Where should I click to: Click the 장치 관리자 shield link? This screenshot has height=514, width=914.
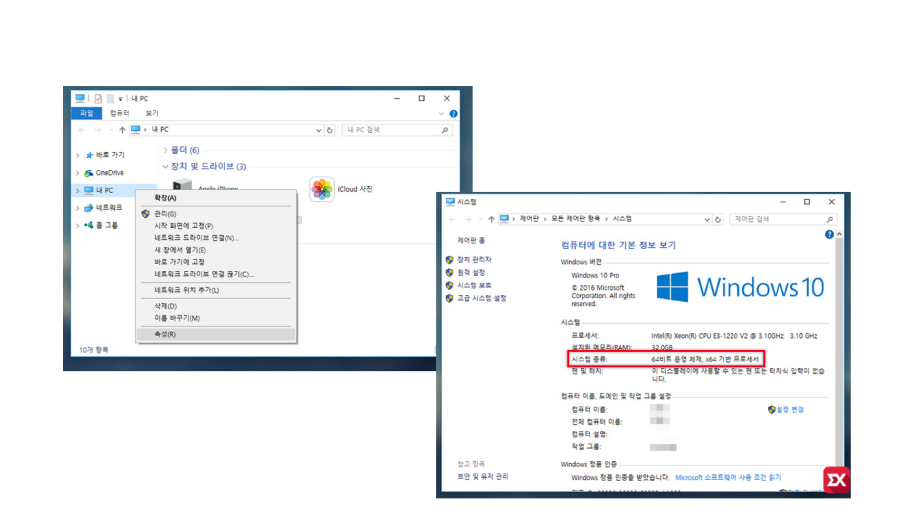coord(474,260)
